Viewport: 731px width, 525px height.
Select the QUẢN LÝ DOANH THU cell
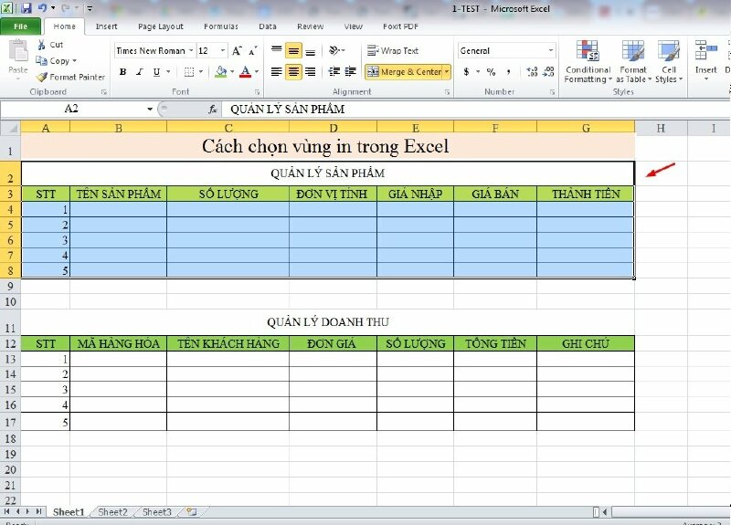pos(328,322)
